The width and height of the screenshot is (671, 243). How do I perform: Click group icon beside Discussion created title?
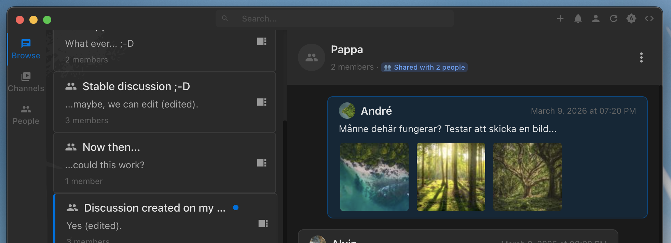pos(72,208)
